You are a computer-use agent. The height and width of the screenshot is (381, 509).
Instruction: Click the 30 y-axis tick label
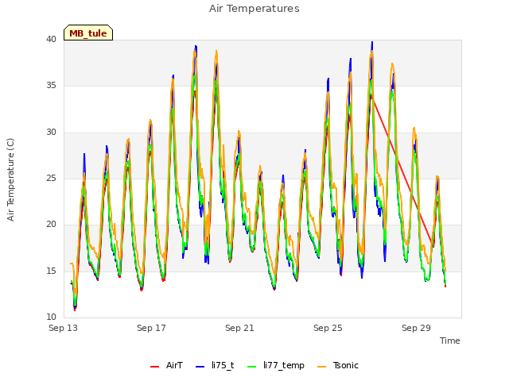[x=51, y=133]
